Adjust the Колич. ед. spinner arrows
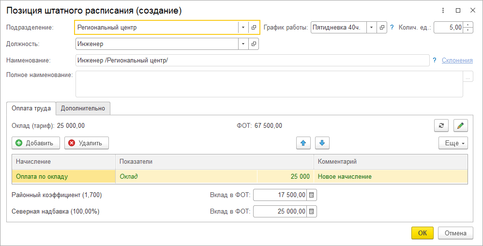Screen dimensions: 483x246 (x=468, y=28)
